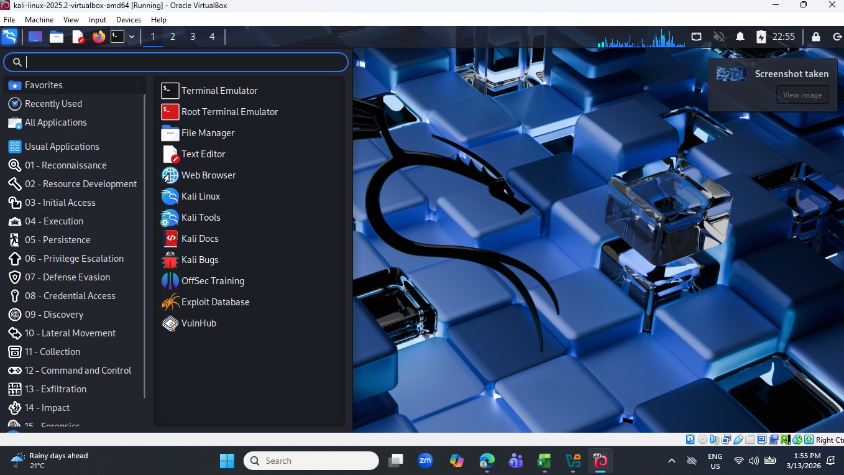Image resolution: width=844 pixels, height=475 pixels.
Task: Switch to workspace 2
Action: click(173, 37)
